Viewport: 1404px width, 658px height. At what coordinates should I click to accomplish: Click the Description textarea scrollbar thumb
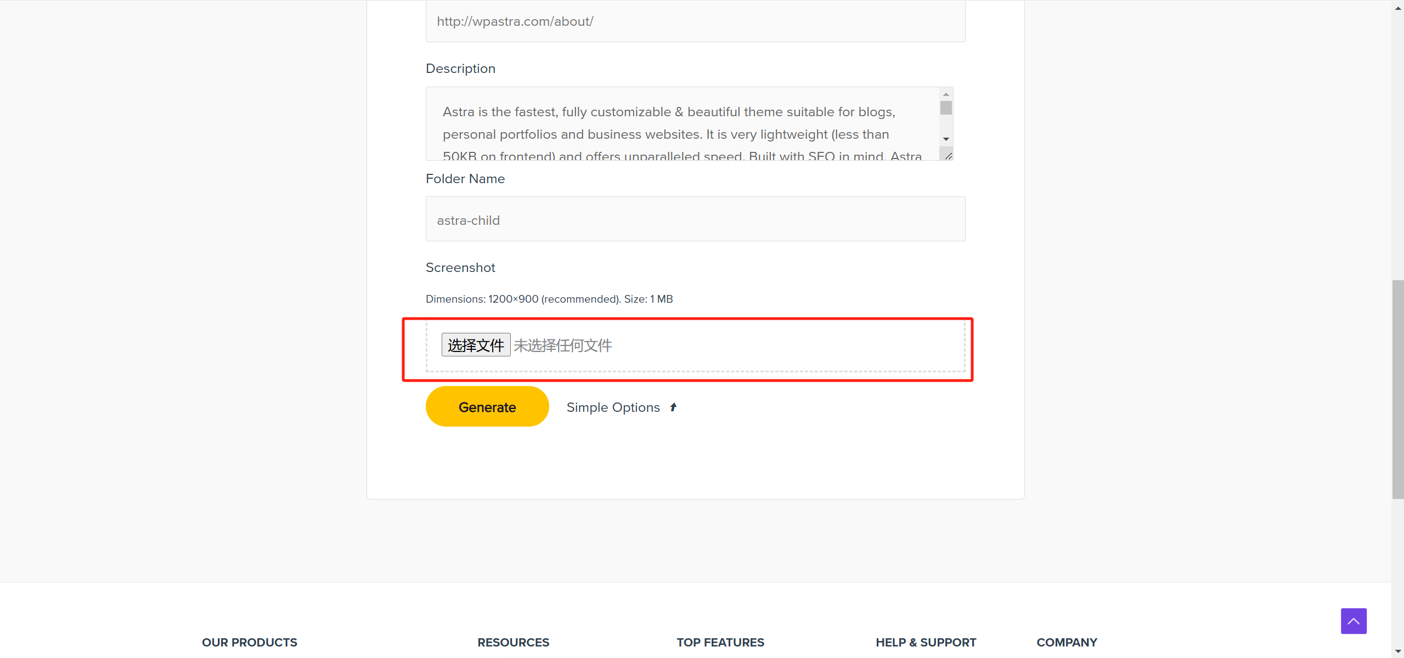pos(945,109)
